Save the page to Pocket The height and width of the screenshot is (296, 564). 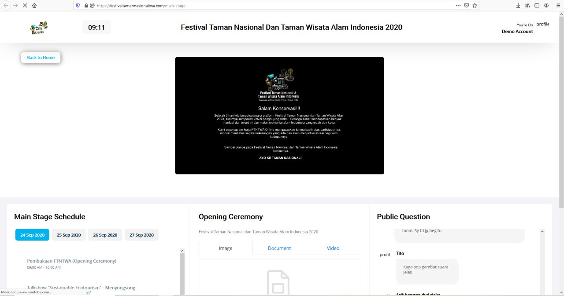coord(466,6)
